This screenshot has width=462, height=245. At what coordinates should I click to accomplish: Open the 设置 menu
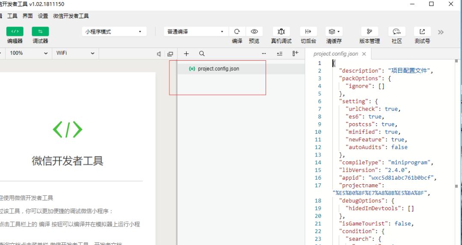click(x=43, y=16)
